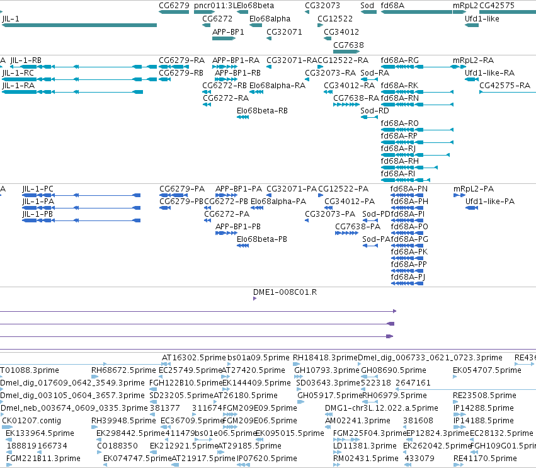Click the CG7638-PA protein label
Viewport: 536px width, 468px height.
(x=358, y=227)
